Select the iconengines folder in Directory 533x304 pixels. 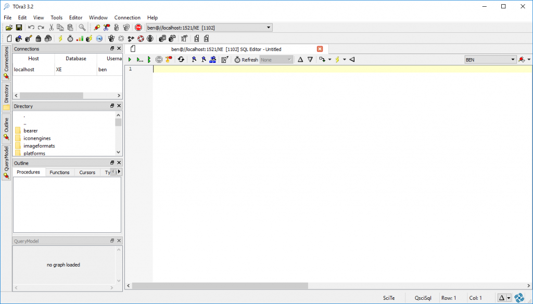(37, 138)
